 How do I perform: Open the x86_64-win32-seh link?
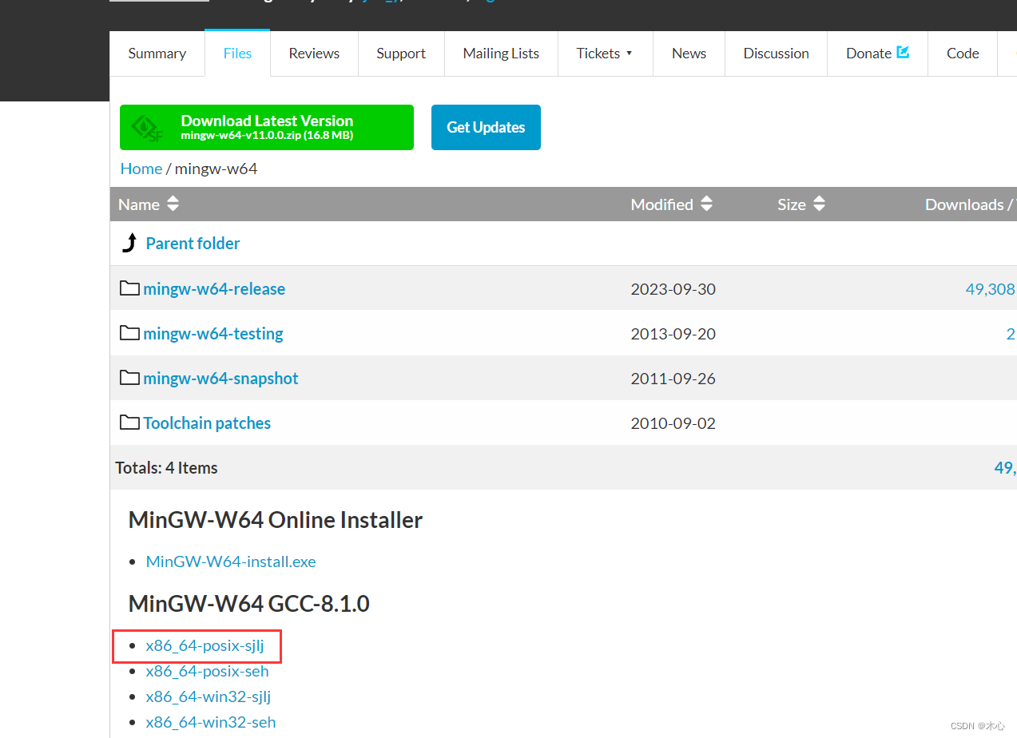coord(211,722)
